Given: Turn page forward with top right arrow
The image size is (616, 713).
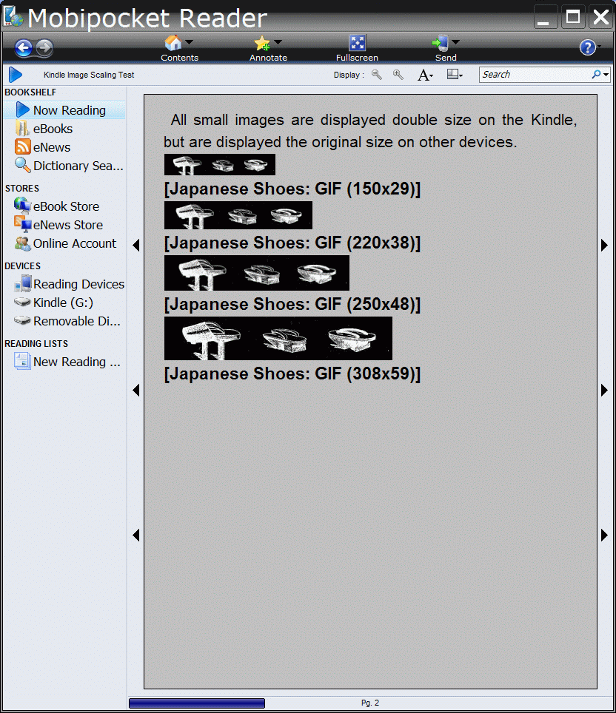Looking at the screenshot, I should (x=604, y=246).
